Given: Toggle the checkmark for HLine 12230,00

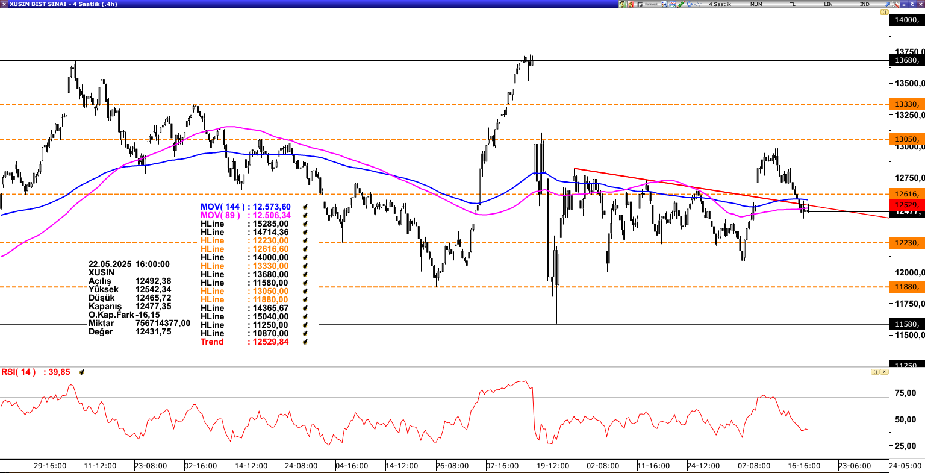Looking at the screenshot, I should [x=305, y=240].
